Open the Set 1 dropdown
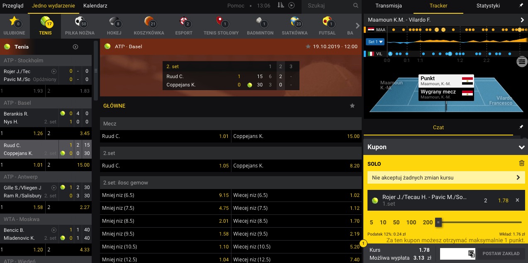 [375, 42]
